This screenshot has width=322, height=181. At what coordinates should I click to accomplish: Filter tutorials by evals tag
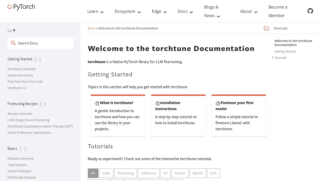tap(106, 173)
